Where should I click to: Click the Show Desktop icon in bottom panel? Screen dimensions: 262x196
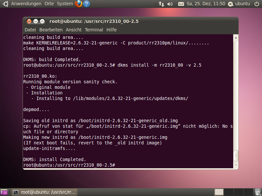click(4, 192)
